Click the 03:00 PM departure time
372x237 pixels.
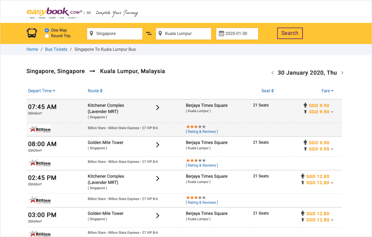[42, 215]
